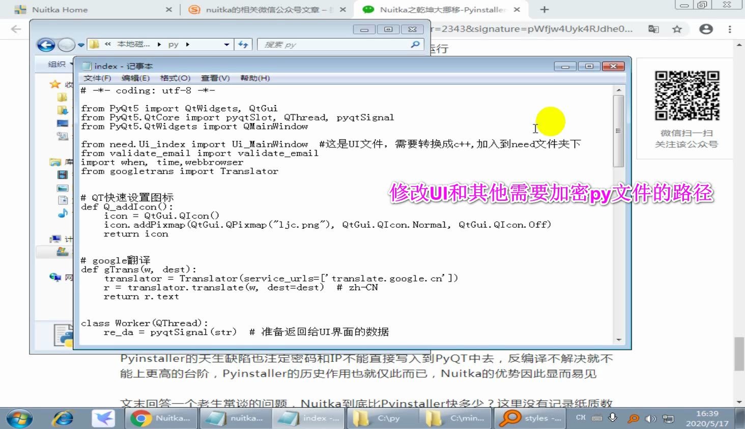The width and height of the screenshot is (745, 429).
Task: Open the 查看(V) menu in Notepad
Action: pyautogui.click(x=215, y=78)
